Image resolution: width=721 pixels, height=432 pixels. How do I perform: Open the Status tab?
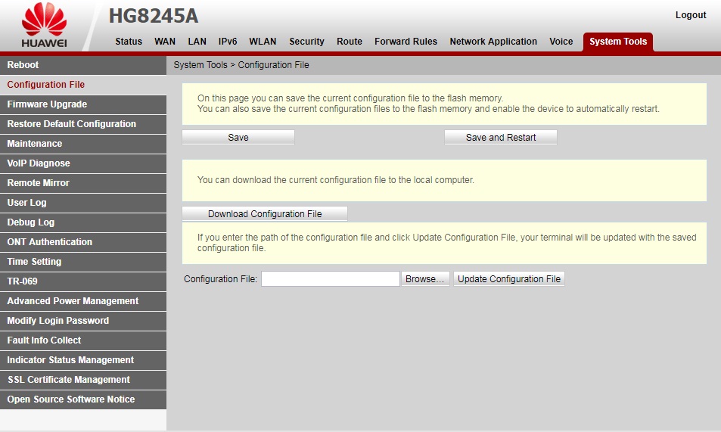click(x=129, y=42)
